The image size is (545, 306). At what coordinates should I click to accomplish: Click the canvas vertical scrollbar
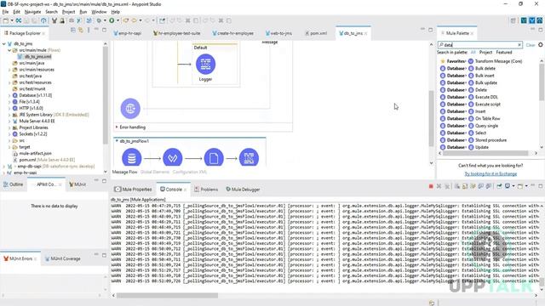pos(432,118)
